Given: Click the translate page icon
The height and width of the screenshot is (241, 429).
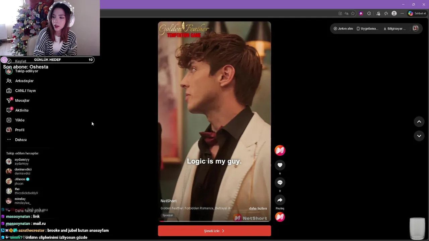Looking at the screenshot, I should coord(347,13).
